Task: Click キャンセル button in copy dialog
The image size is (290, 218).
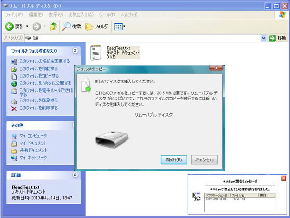Action: point(204,160)
